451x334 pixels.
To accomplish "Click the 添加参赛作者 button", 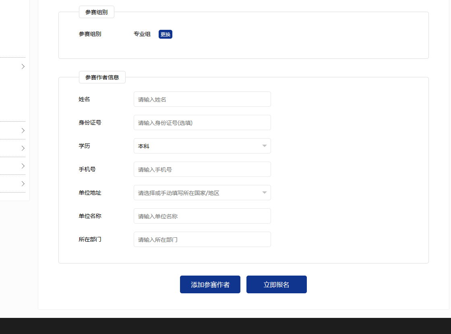I will pyautogui.click(x=210, y=284).
